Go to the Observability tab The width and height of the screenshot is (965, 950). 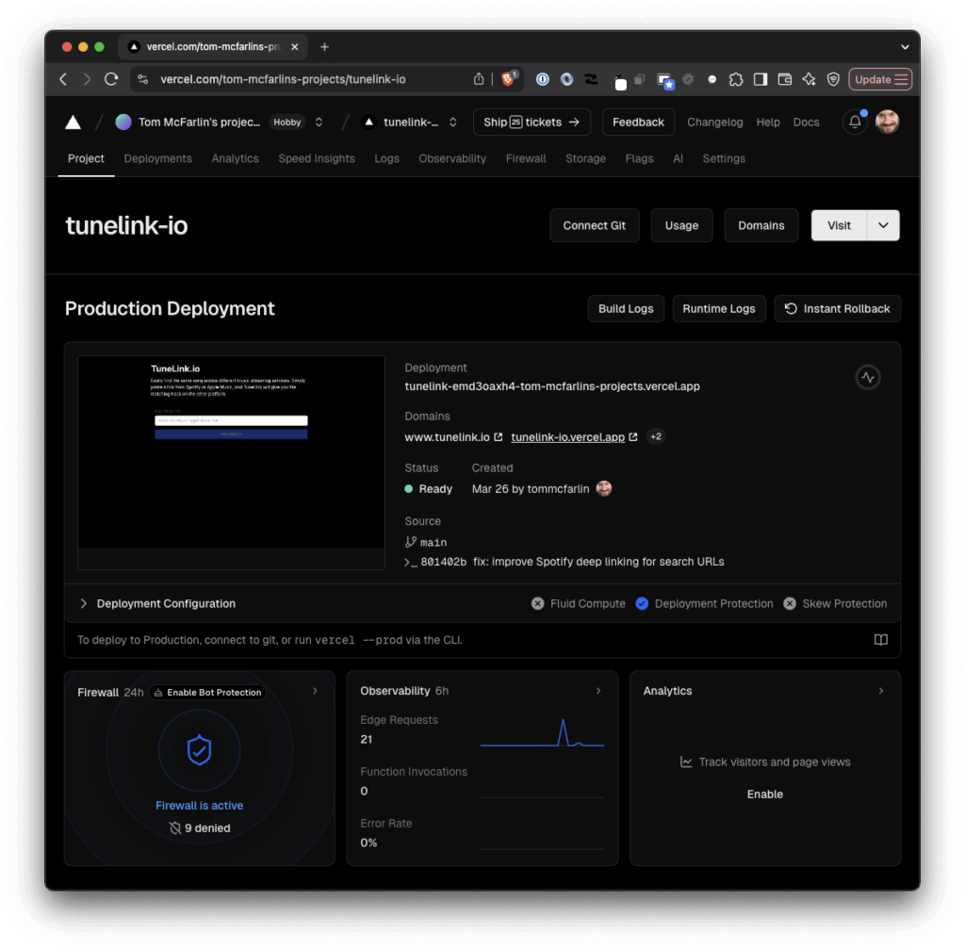pos(452,158)
